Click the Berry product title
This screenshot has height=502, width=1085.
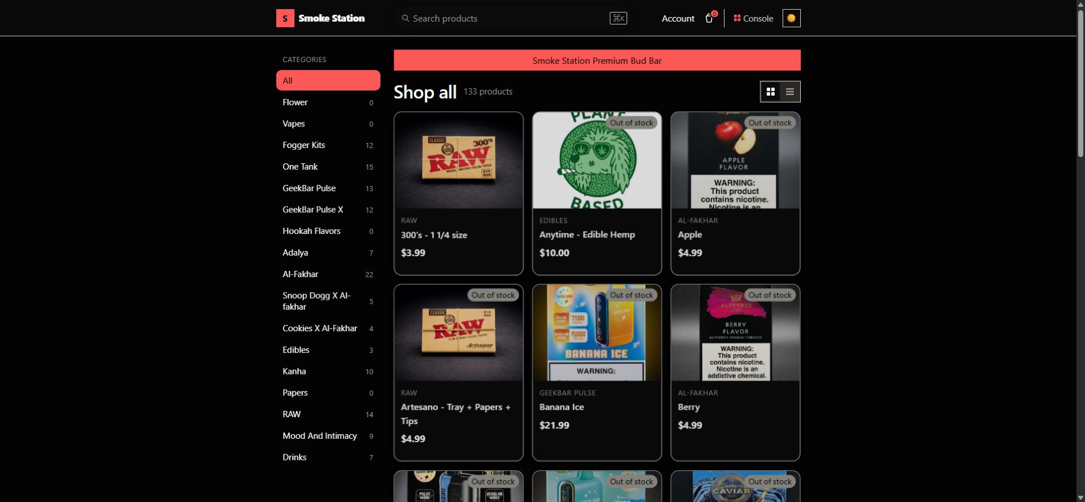click(x=689, y=407)
